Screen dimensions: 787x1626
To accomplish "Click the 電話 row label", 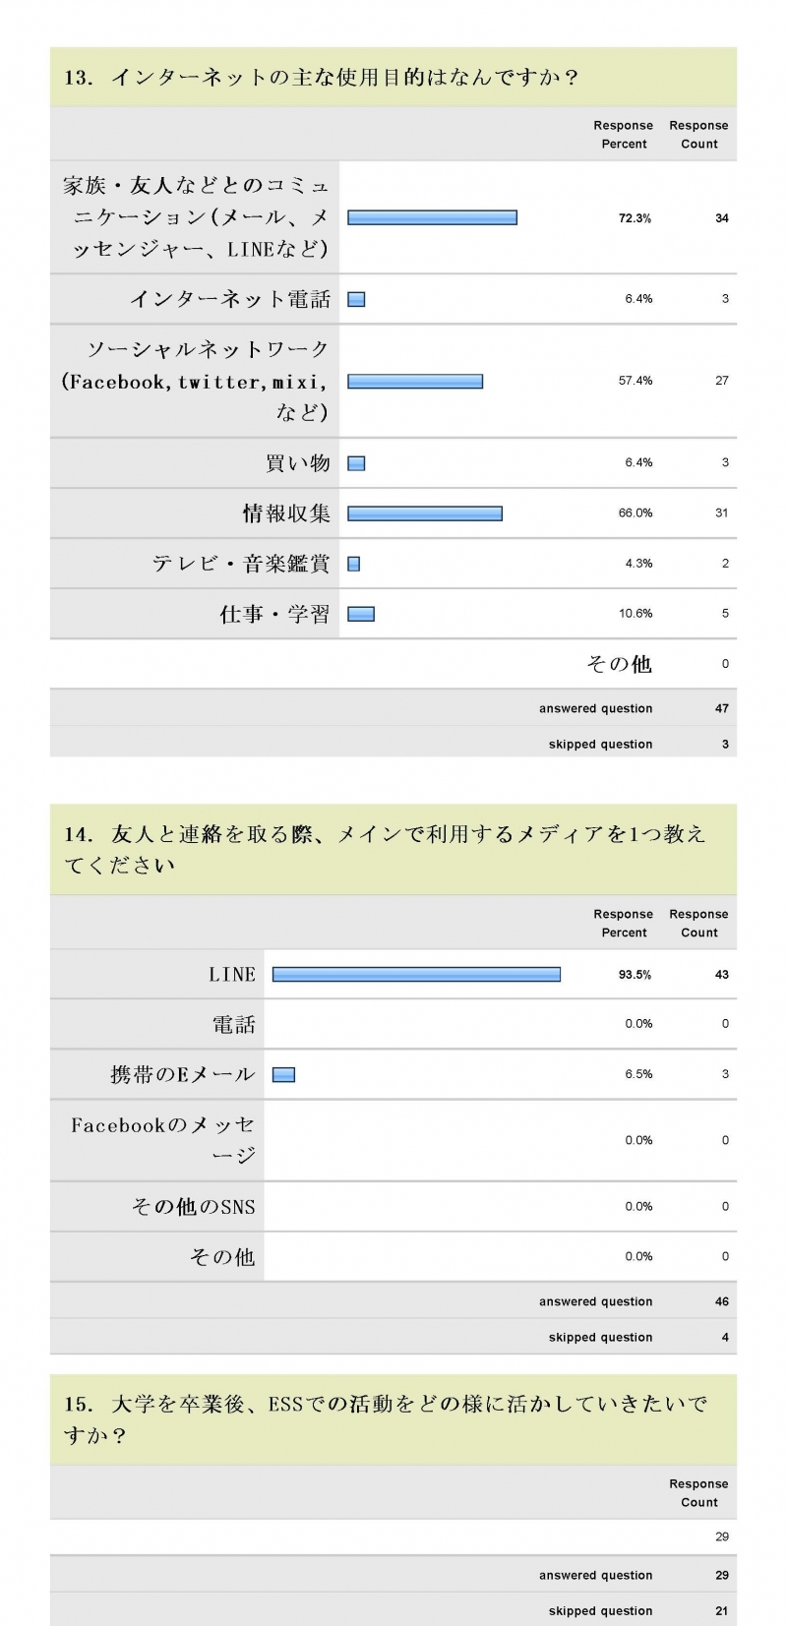I will 234,1025.
